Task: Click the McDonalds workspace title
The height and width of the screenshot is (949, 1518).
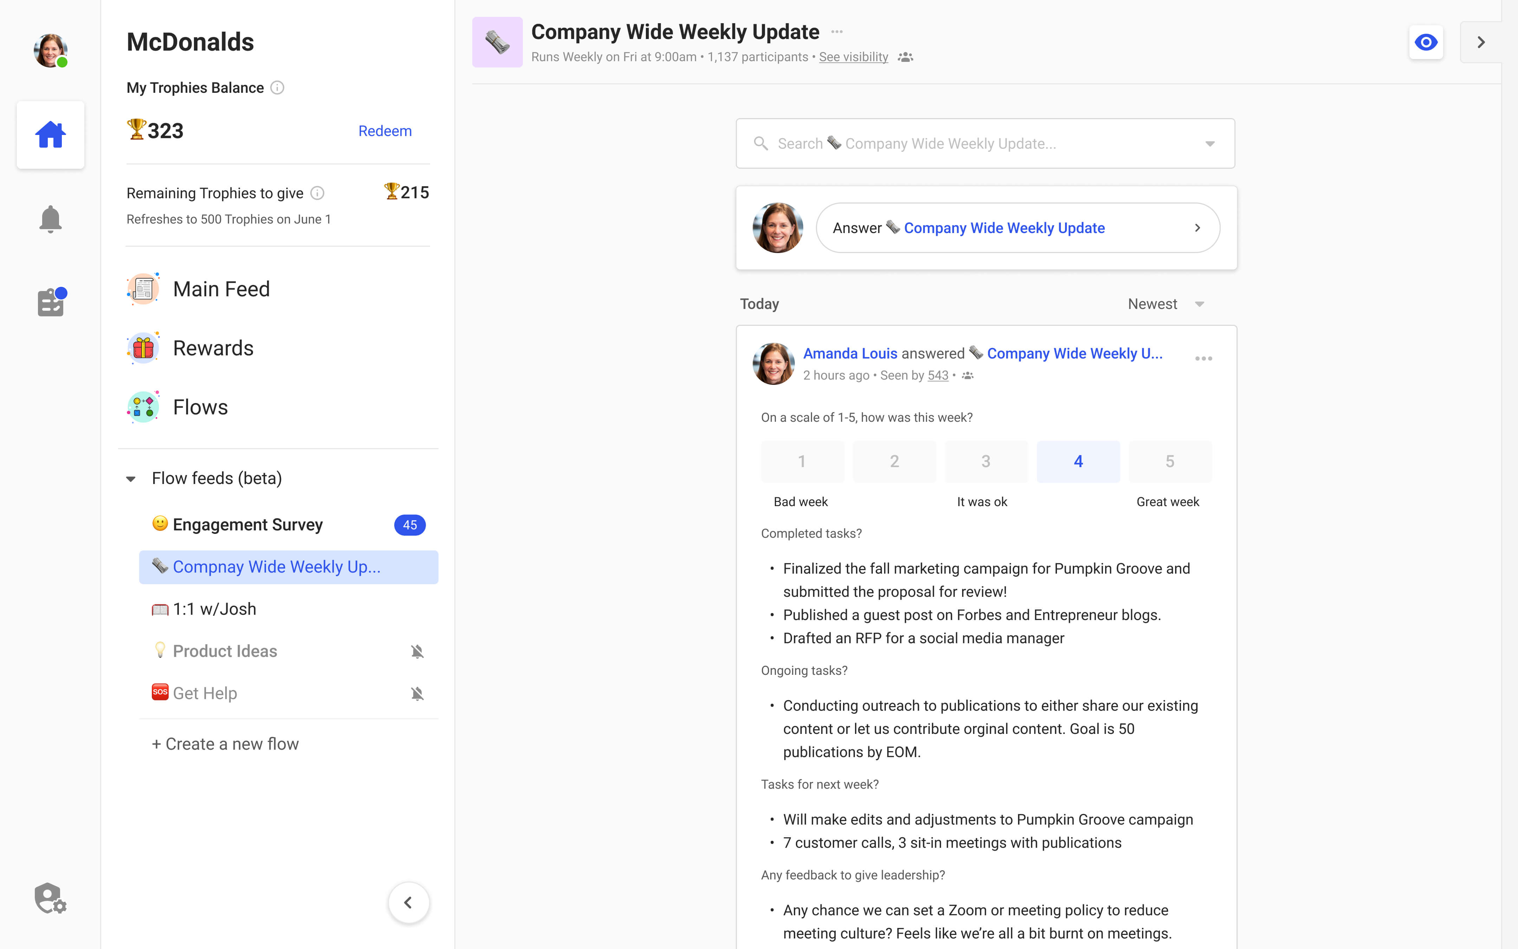Action: point(190,42)
